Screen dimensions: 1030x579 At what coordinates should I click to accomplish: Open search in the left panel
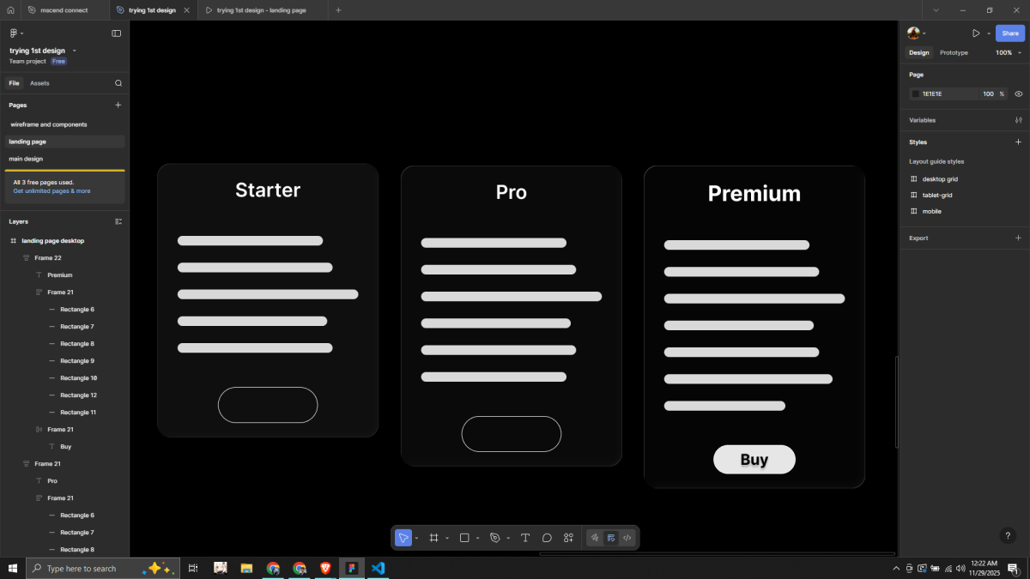click(x=118, y=83)
